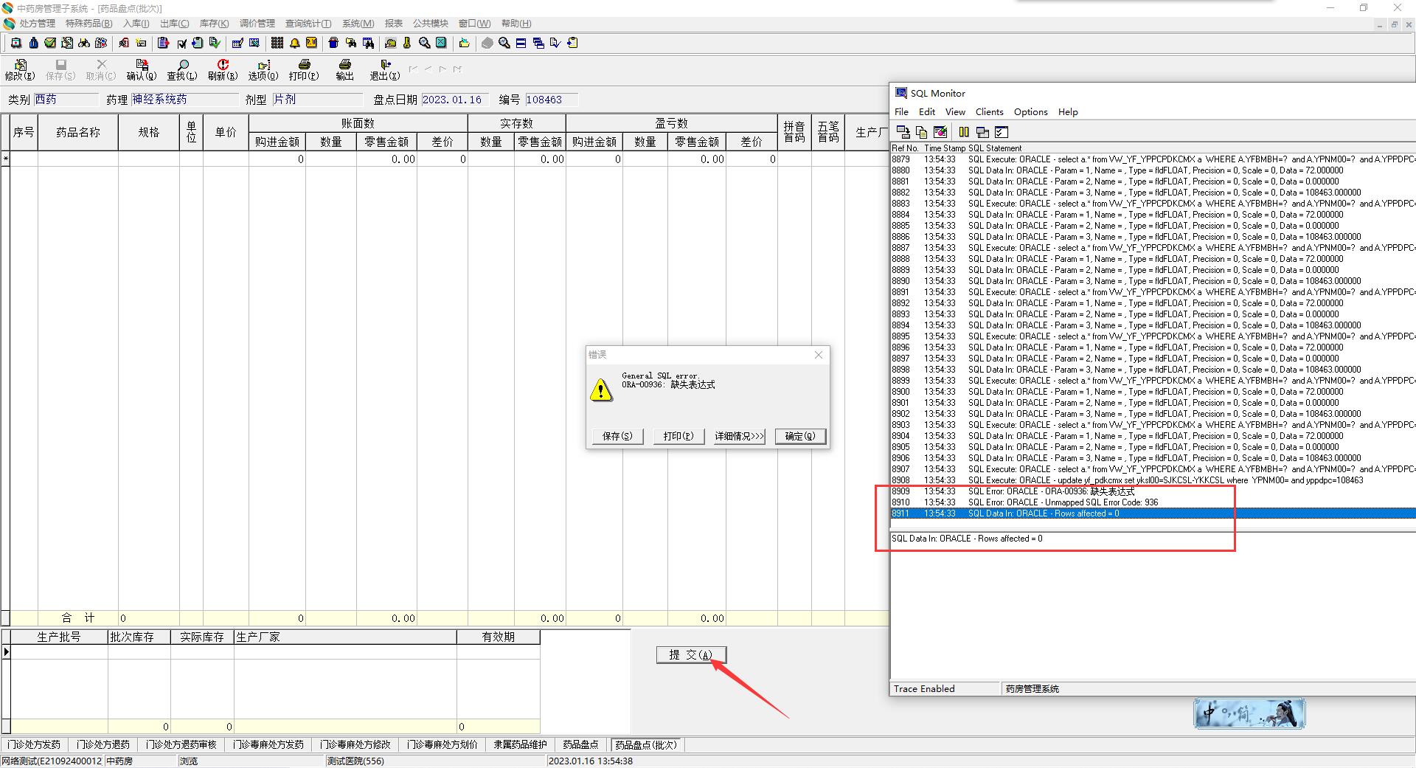Pause tracing with yellow bars in SQL Monitor
1416x768 pixels.
tap(964, 132)
